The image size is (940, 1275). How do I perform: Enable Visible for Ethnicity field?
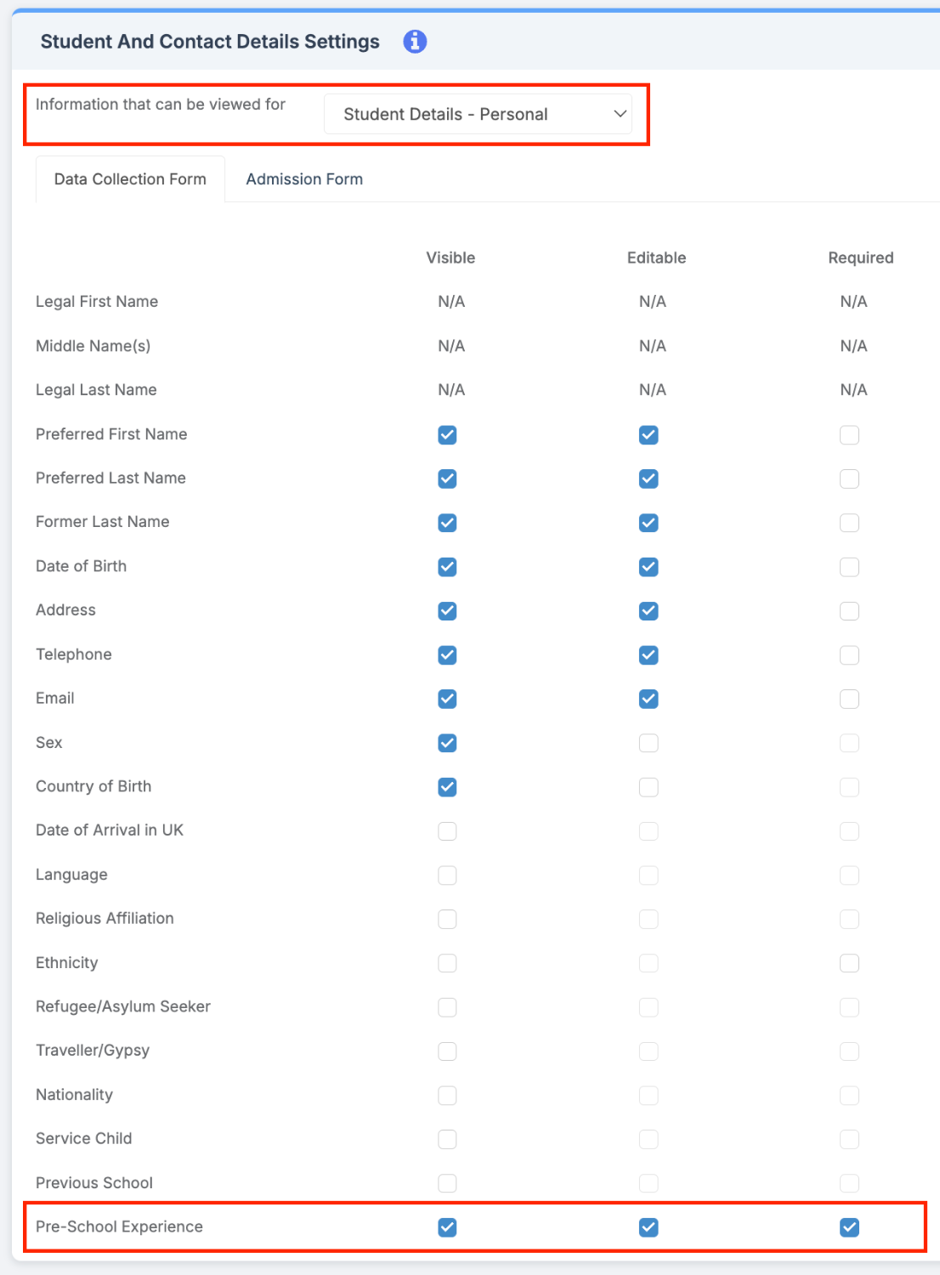[x=447, y=963]
